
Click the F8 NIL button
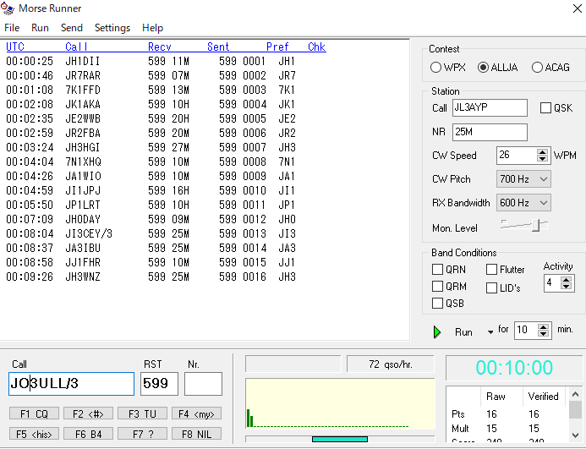point(196,434)
